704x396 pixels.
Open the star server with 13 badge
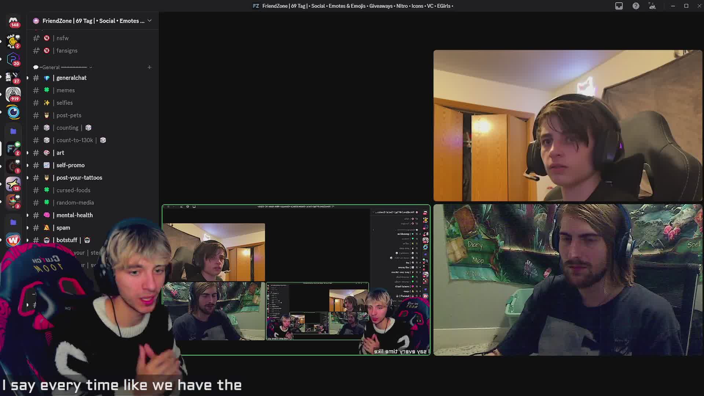click(13, 184)
